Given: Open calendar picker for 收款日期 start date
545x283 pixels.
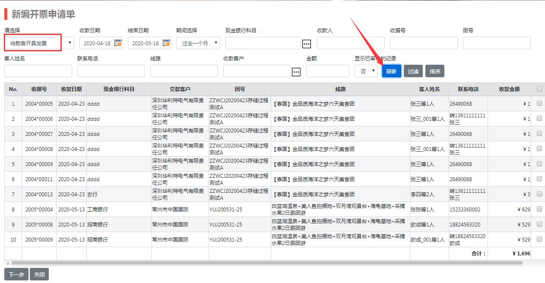Looking at the screenshot, I should tap(118, 43).
